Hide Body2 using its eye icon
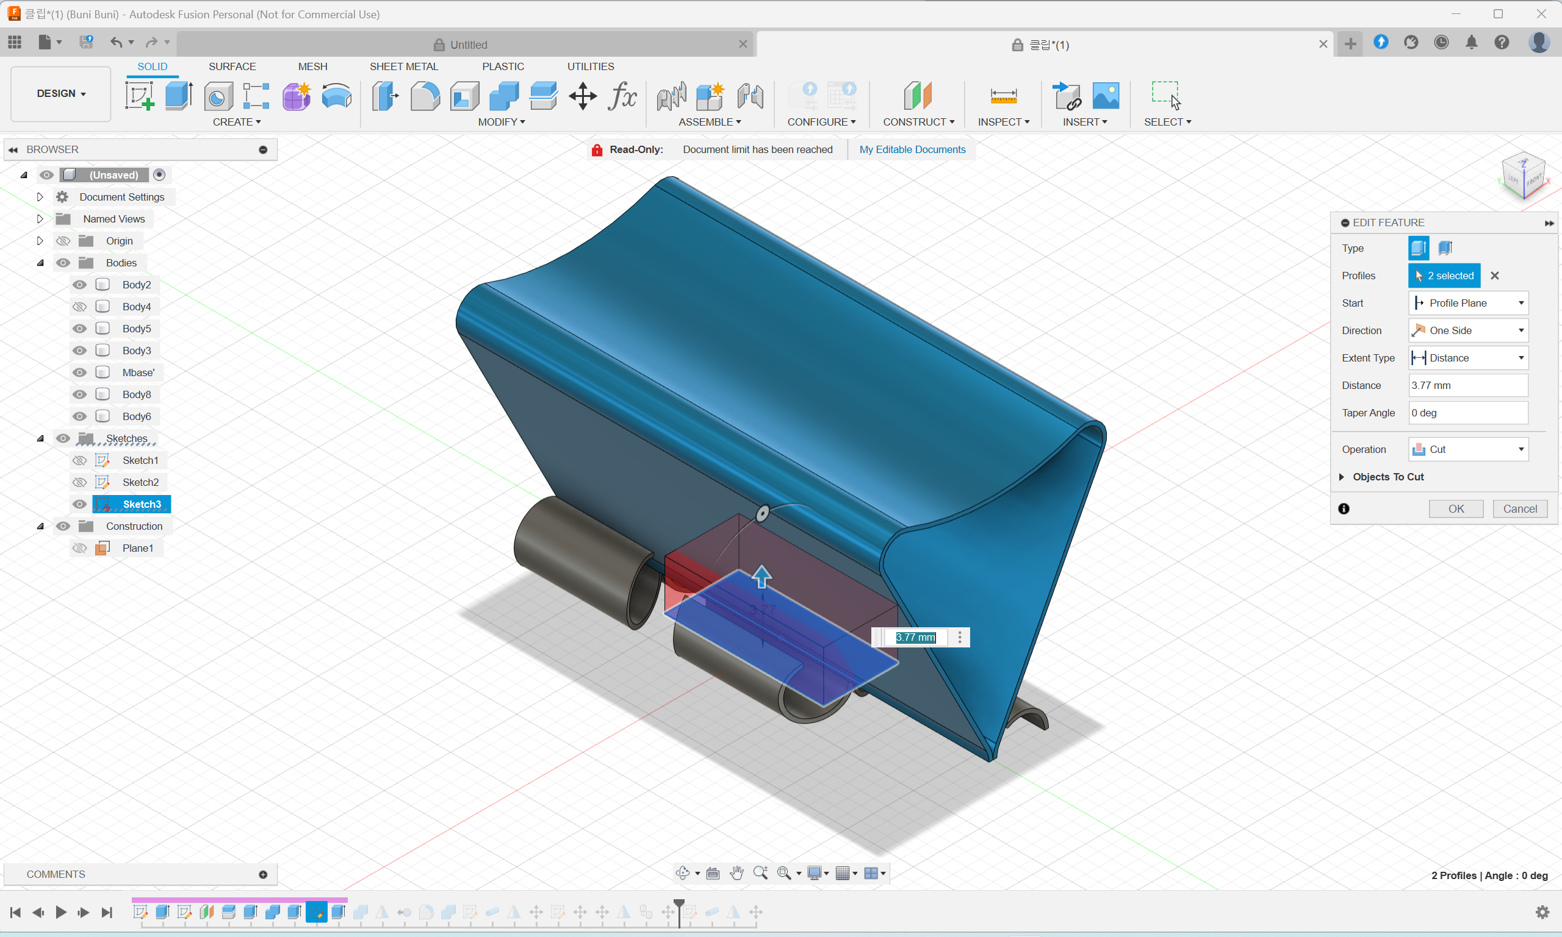The width and height of the screenshot is (1562, 937). click(79, 285)
